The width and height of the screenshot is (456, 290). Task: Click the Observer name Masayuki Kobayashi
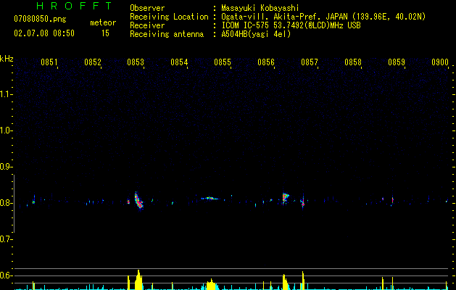pyautogui.click(x=260, y=8)
